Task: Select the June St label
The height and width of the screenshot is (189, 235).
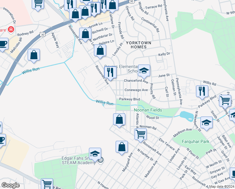Action: 164,75
